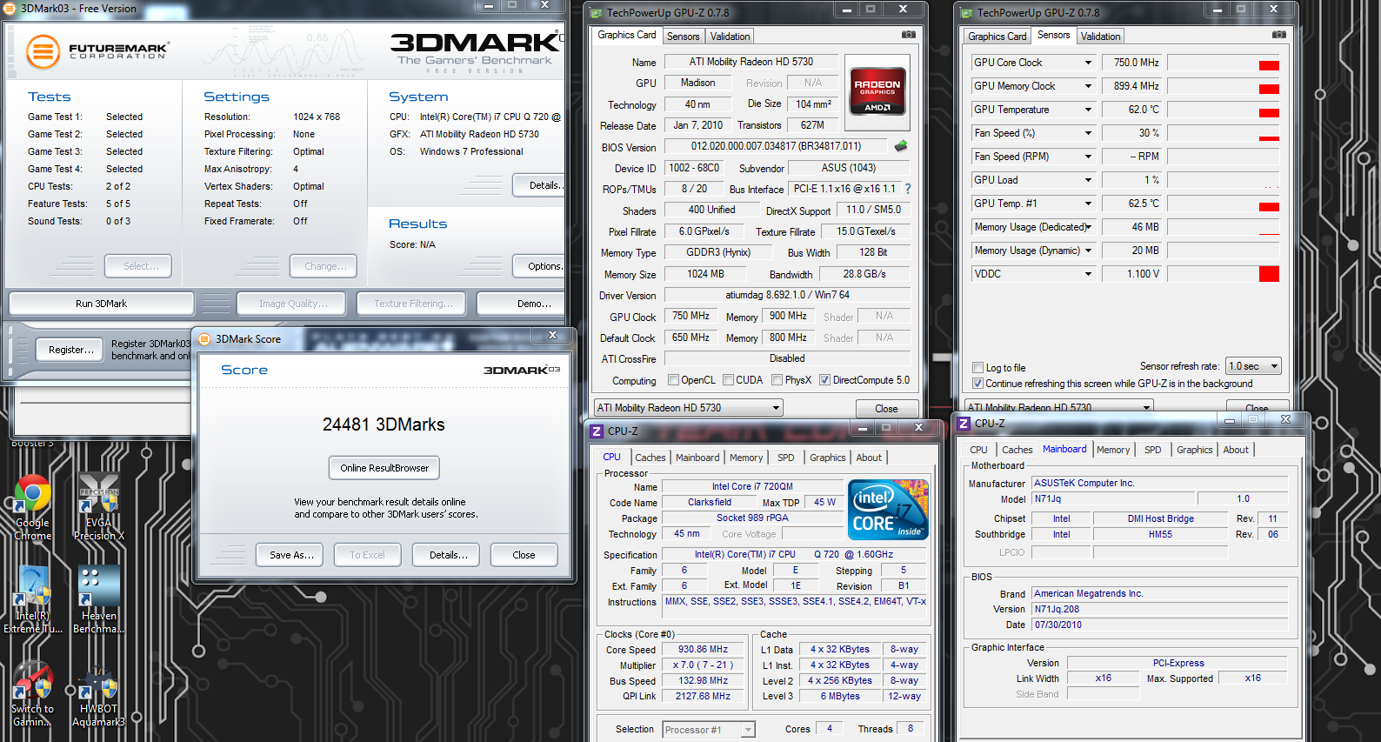Screen dimensions: 1381x742
Task: Toggle the CUDA checkbox in GPU-Z
Action: (728, 380)
